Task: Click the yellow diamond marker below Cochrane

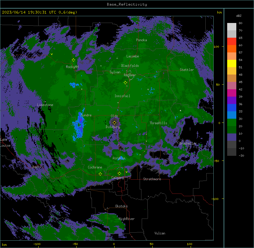Action: 100,174
